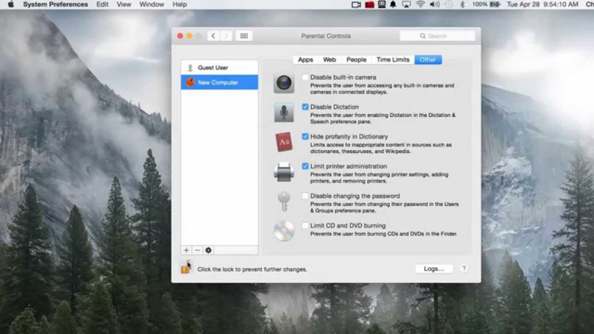This screenshot has height=334, width=594.
Task: Switch to the Time Limits tab
Action: tap(393, 60)
